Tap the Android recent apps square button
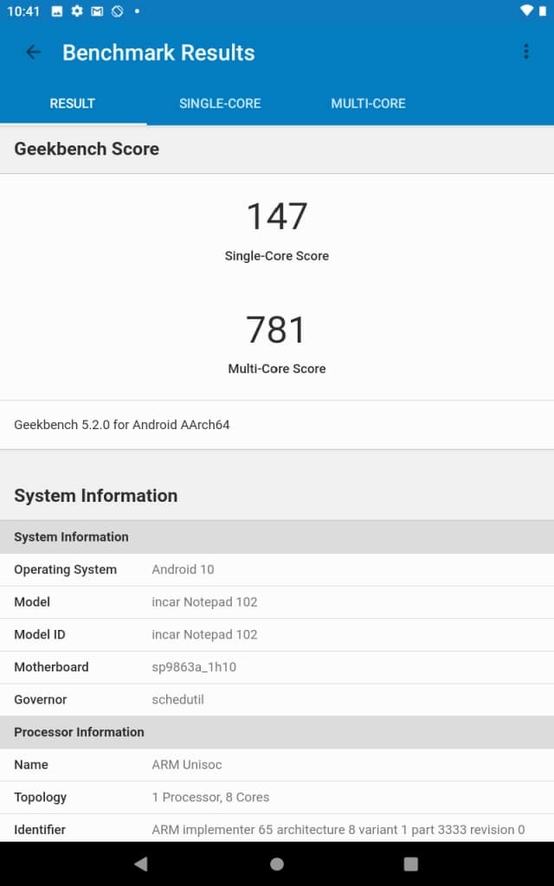This screenshot has height=886, width=554. click(x=411, y=864)
